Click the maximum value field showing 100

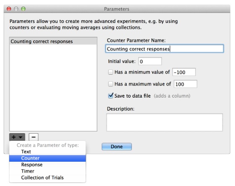click(185, 84)
